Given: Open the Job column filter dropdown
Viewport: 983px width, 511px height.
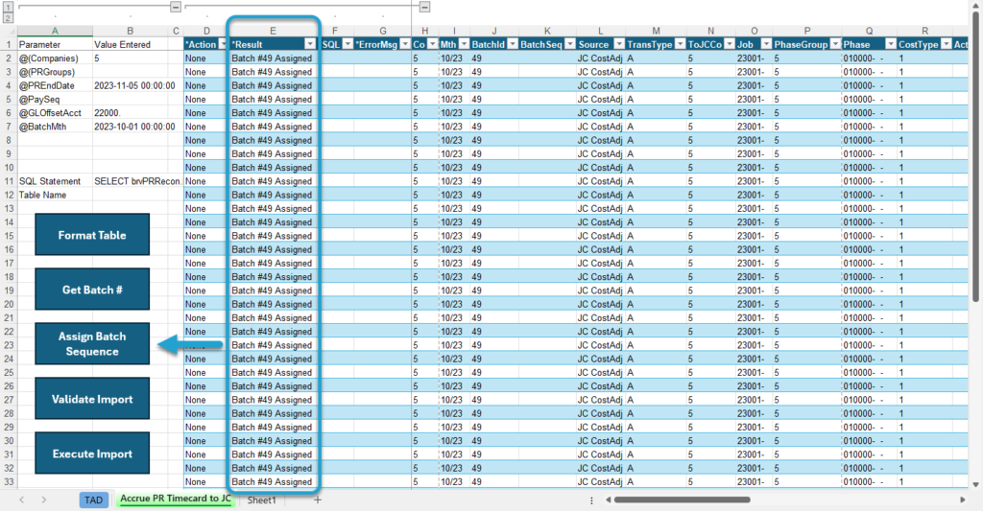Looking at the screenshot, I should tap(766, 44).
